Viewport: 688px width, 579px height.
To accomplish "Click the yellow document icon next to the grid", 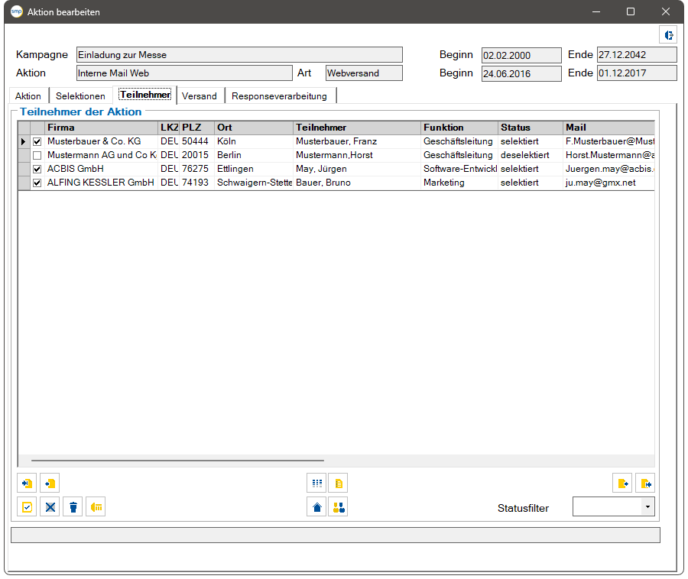I will point(339,484).
